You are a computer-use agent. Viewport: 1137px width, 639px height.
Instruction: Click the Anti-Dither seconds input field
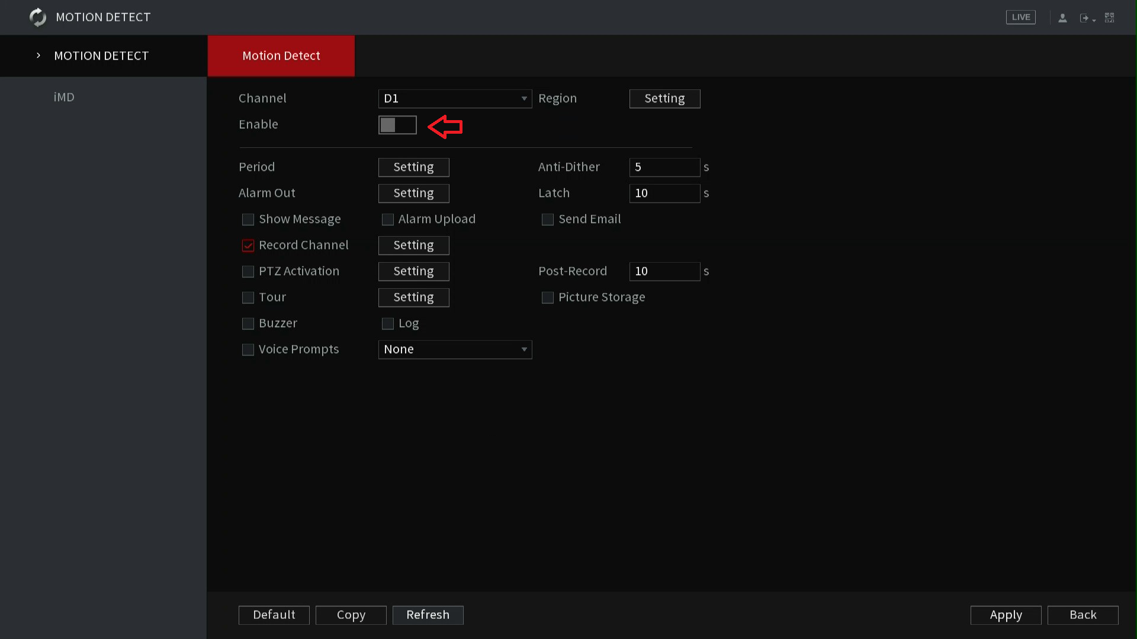pos(664,167)
